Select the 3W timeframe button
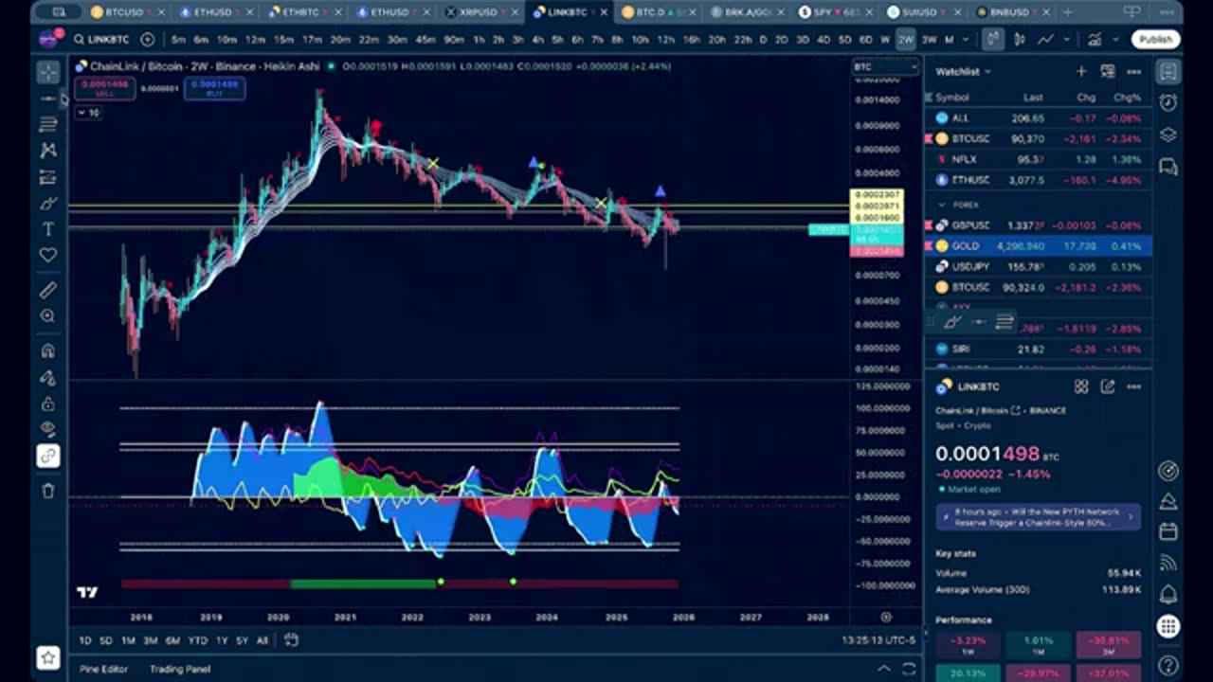This screenshot has height=682, width=1213. (929, 40)
